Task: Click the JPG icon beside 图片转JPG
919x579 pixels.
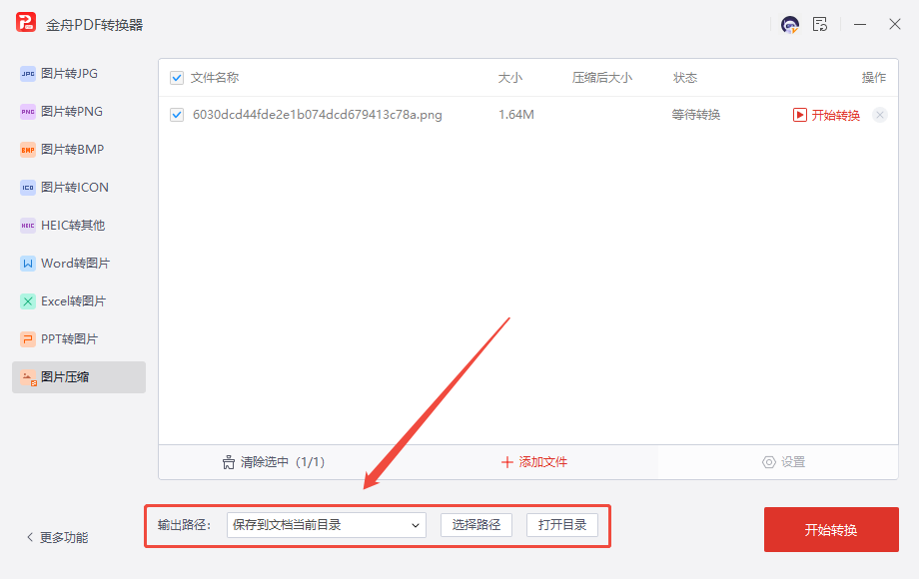Action: tap(28, 74)
